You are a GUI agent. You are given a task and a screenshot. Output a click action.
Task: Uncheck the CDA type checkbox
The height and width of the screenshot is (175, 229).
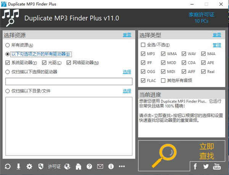pos(184,63)
